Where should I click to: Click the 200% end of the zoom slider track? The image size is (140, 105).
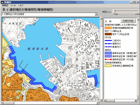[x=138, y=11]
